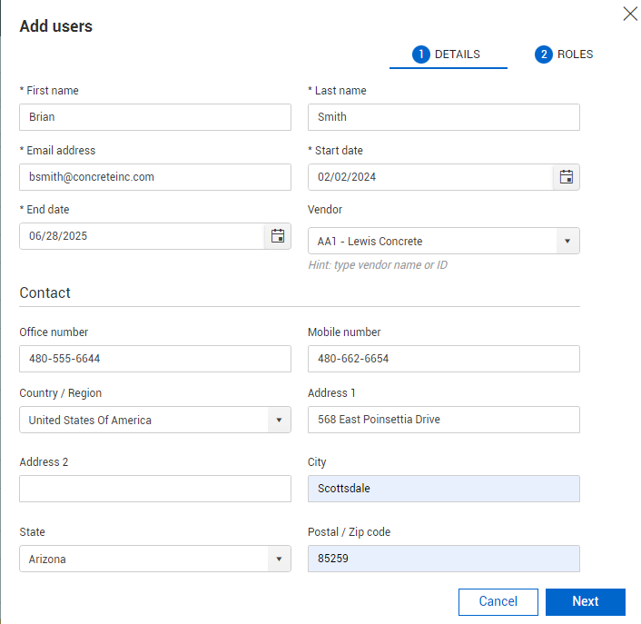Select the Details step tab
Viewport: 641px width, 624px height.
tap(447, 54)
